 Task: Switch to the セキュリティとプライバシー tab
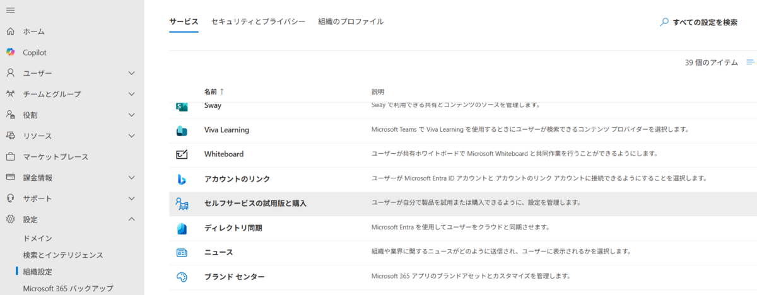(258, 21)
